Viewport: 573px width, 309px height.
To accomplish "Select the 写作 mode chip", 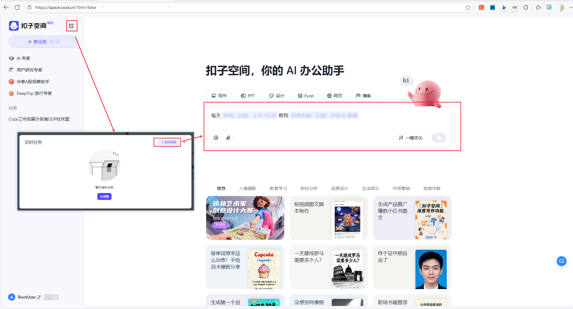I will click(219, 96).
